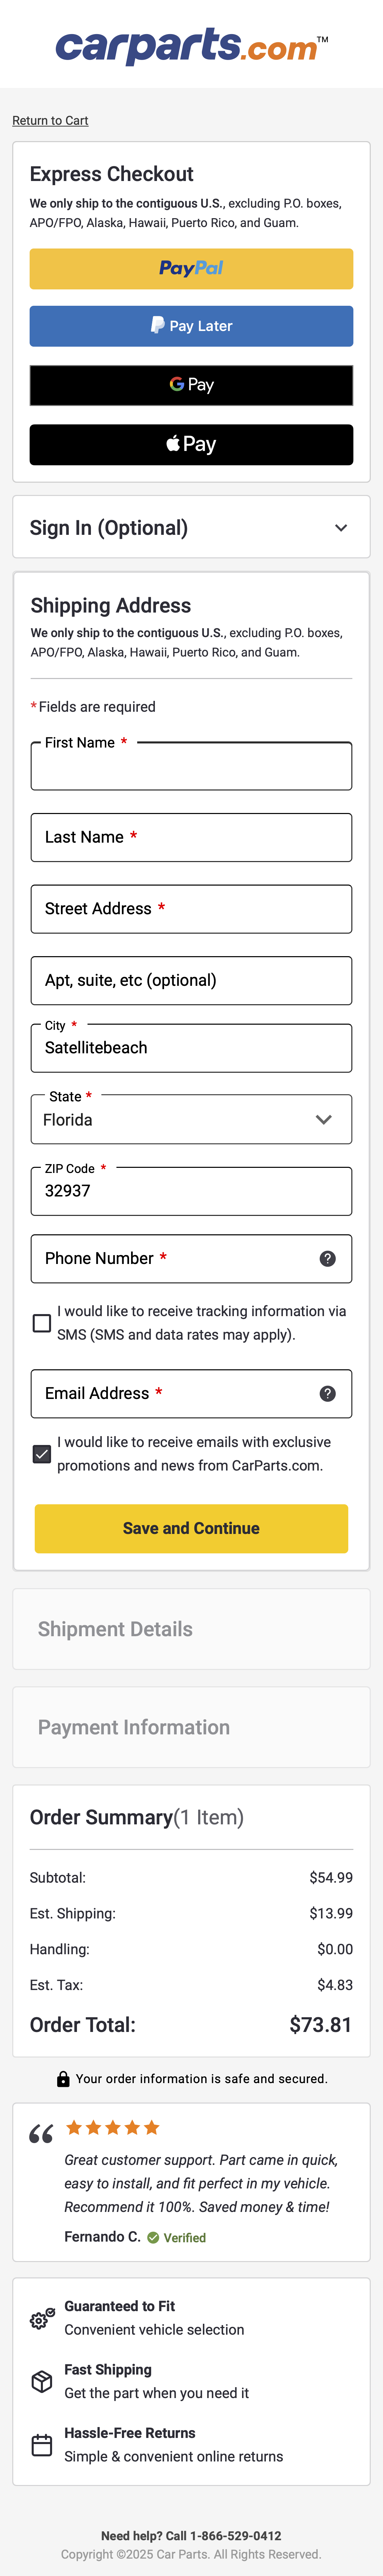This screenshot has height=2576, width=383.
Task: Open the Shipment Details section
Action: tap(191, 1629)
